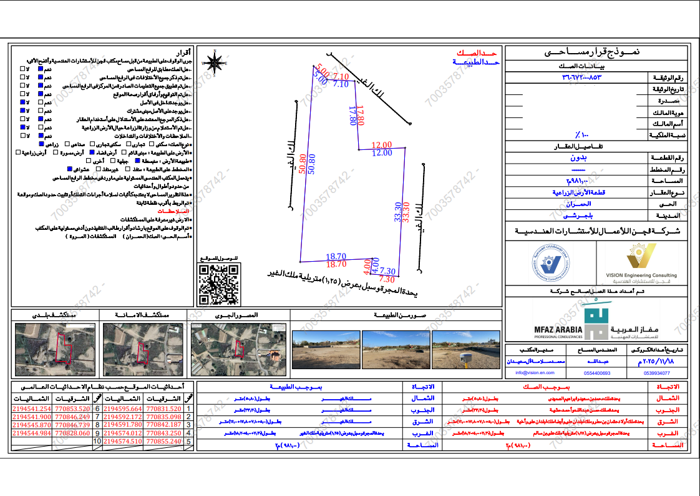The width and height of the screenshot is (700, 496).
Task: Click the blue 18.70 south boundary dimension
Action: coord(336,257)
